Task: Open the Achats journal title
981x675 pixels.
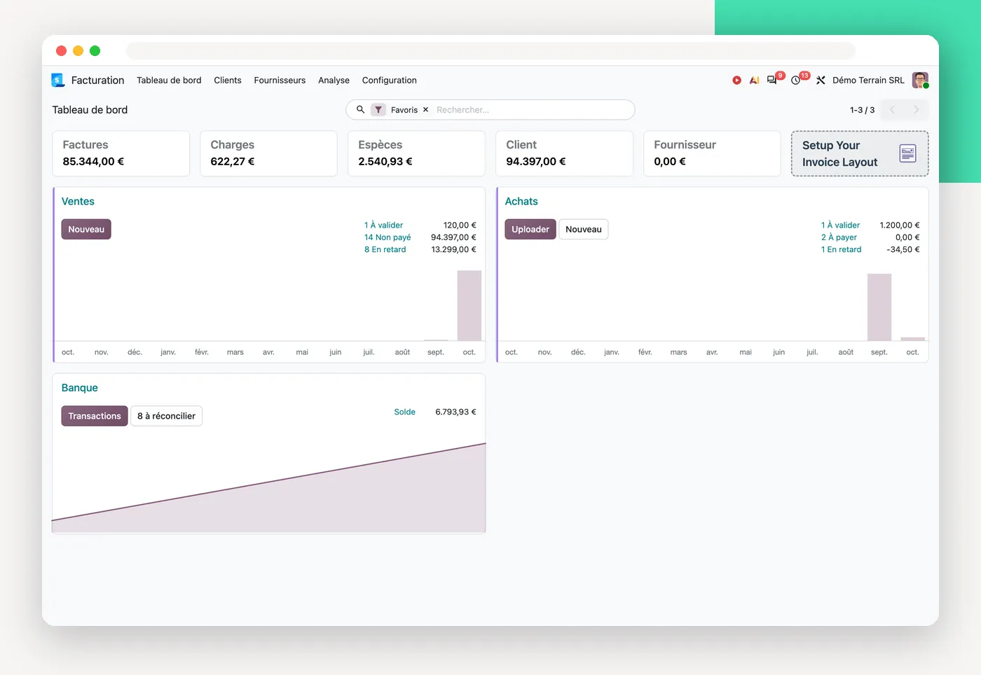Action: click(521, 202)
